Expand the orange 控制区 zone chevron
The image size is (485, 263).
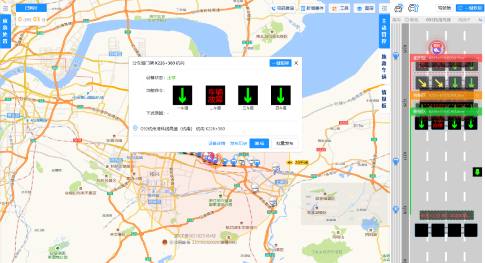[477, 95]
